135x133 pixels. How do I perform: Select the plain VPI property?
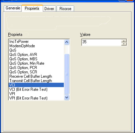coord(36,94)
